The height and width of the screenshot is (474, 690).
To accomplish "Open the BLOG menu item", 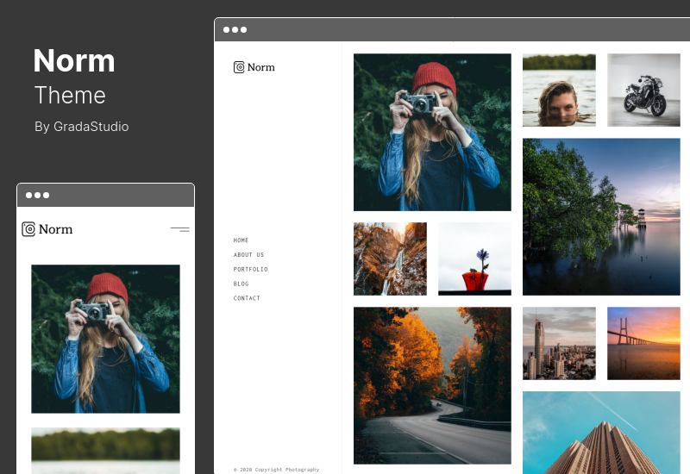I will pos(241,284).
